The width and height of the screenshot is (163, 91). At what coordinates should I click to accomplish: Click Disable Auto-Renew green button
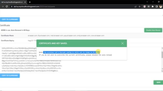pyautogui.click(x=153, y=30)
